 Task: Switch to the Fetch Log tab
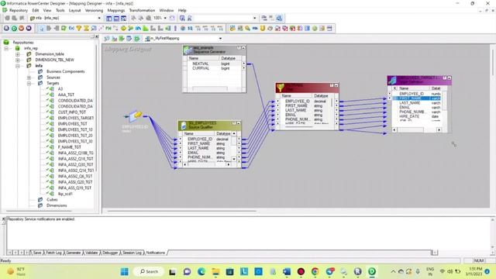pyautogui.click(x=53, y=253)
